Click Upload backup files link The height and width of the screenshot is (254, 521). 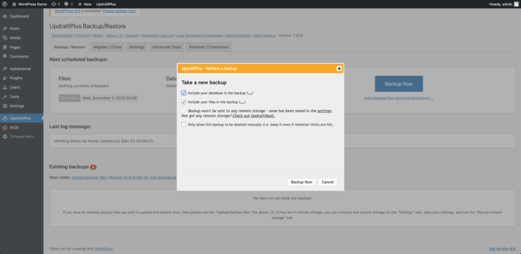click(89, 177)
